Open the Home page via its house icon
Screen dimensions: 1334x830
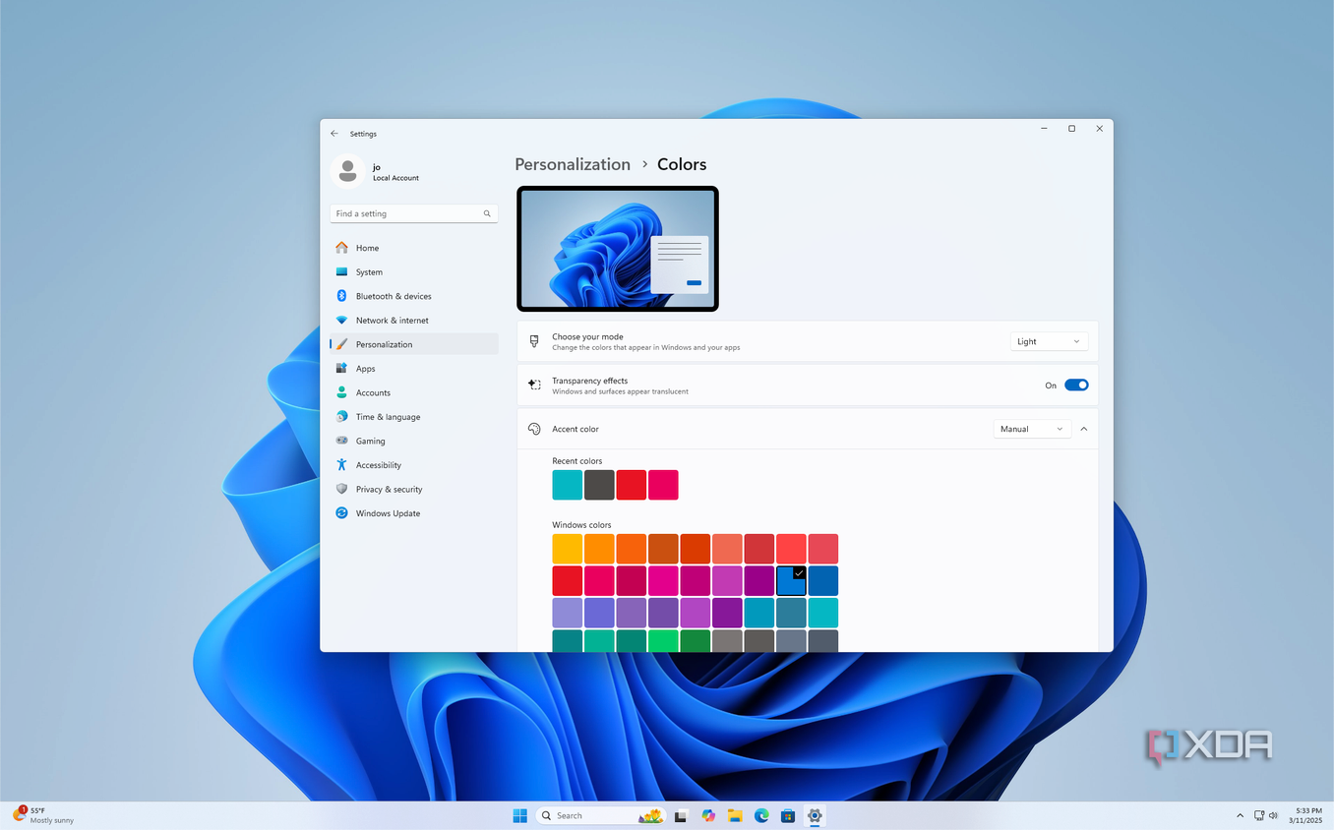click(x=341, y=248)
